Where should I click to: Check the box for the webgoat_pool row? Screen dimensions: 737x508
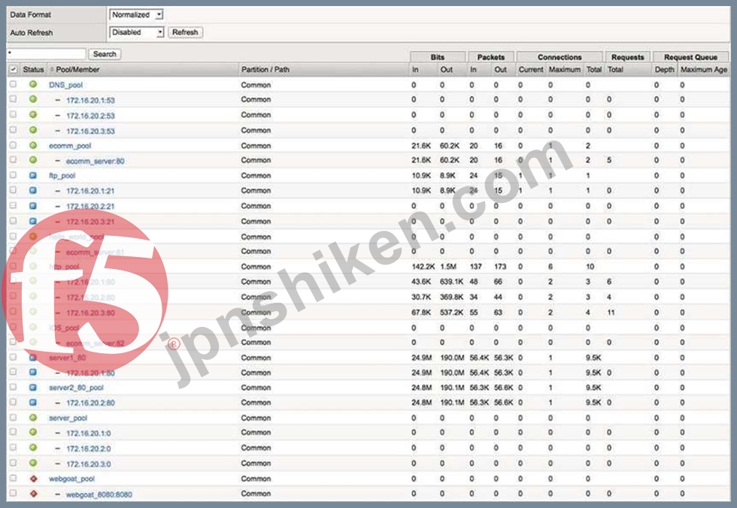pos(14,479)
